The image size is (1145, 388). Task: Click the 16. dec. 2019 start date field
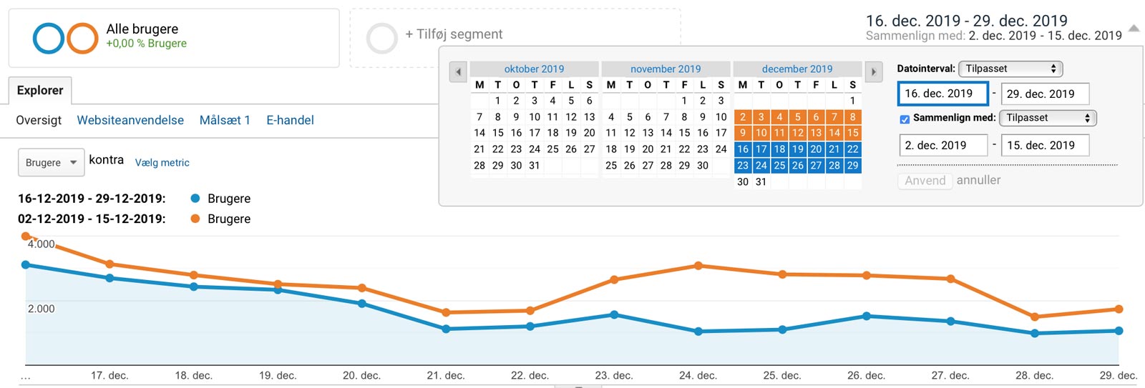(x=943, y=94)
